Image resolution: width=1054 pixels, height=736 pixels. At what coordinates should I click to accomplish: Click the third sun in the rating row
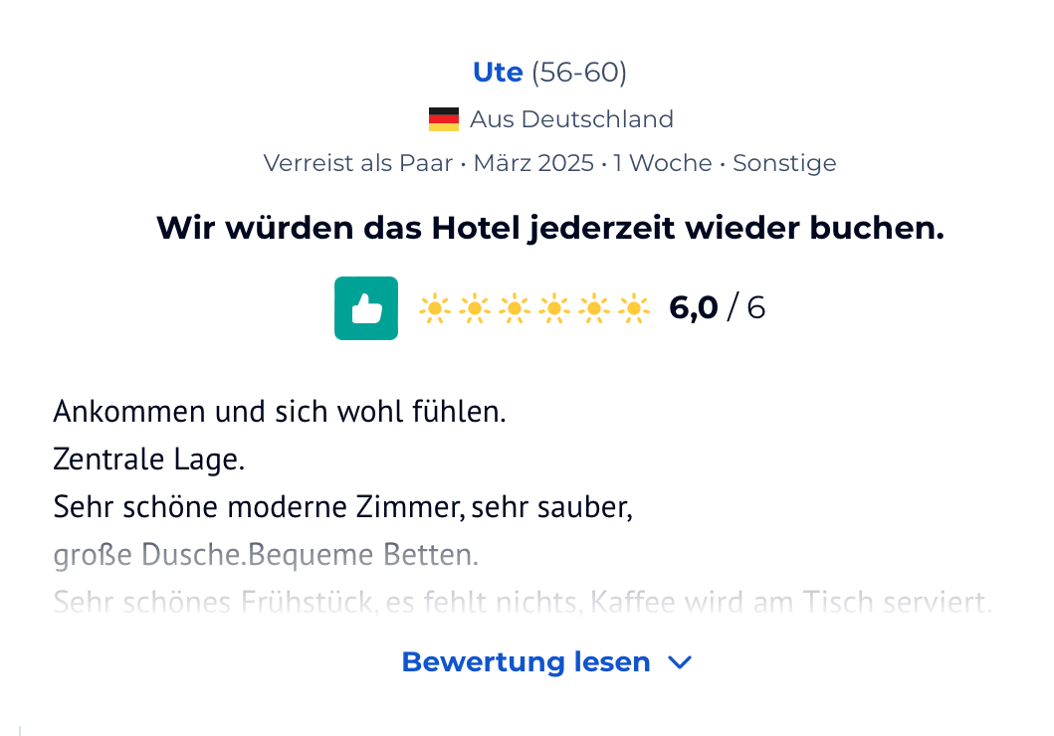[x=515, y=308]
